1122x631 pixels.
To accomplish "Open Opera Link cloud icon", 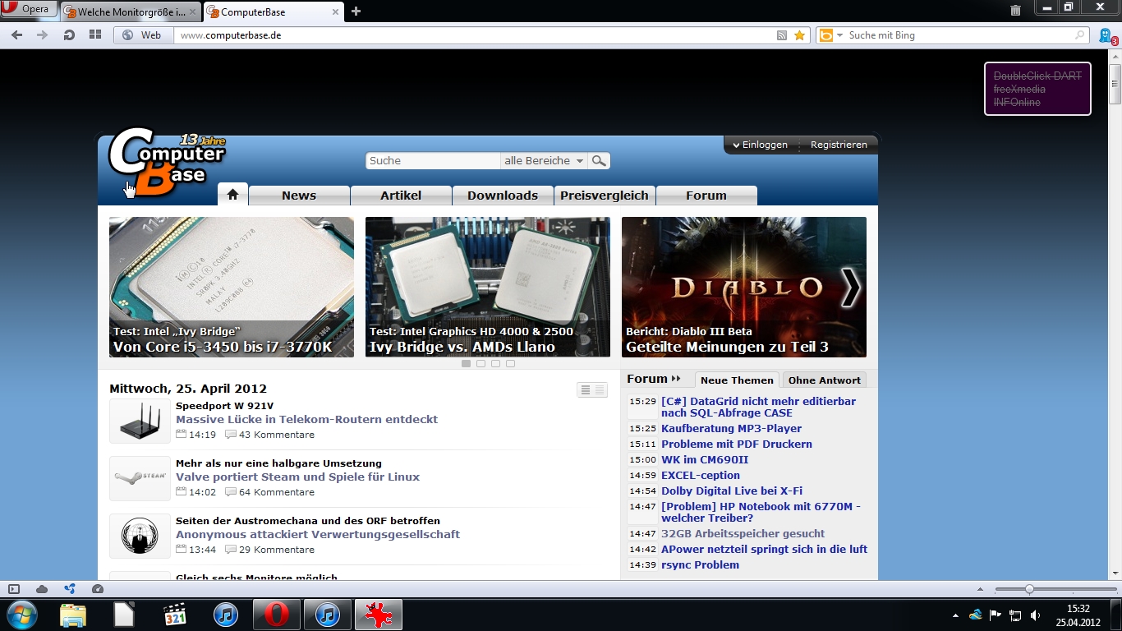I will 42,589.
